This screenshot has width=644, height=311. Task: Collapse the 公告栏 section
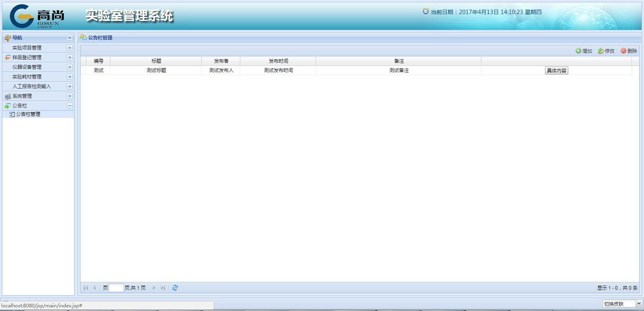click(70, 106)
